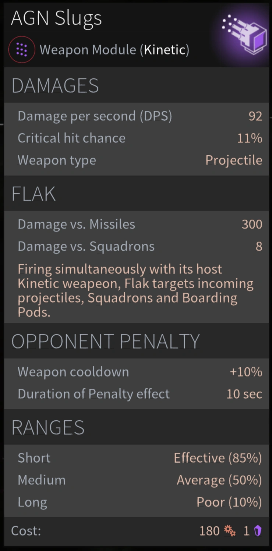272x551 pixels.
Task: Click the Critical hit chance label
Action: point(71,138)
